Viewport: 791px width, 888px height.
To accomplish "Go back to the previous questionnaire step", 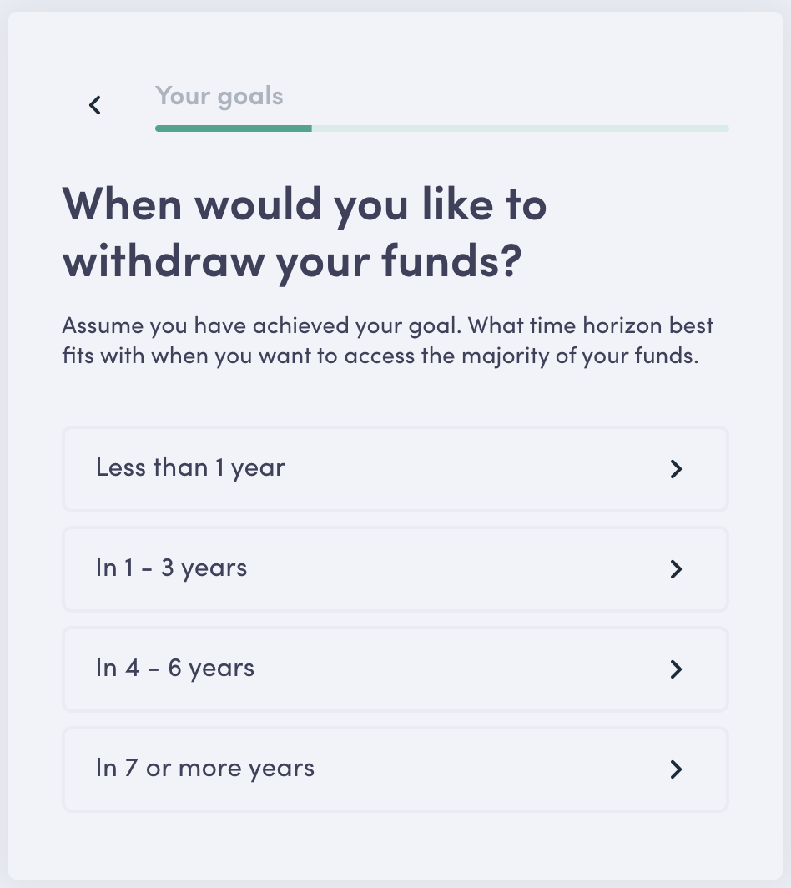I will pyautogui.click(x=94, y=105).
